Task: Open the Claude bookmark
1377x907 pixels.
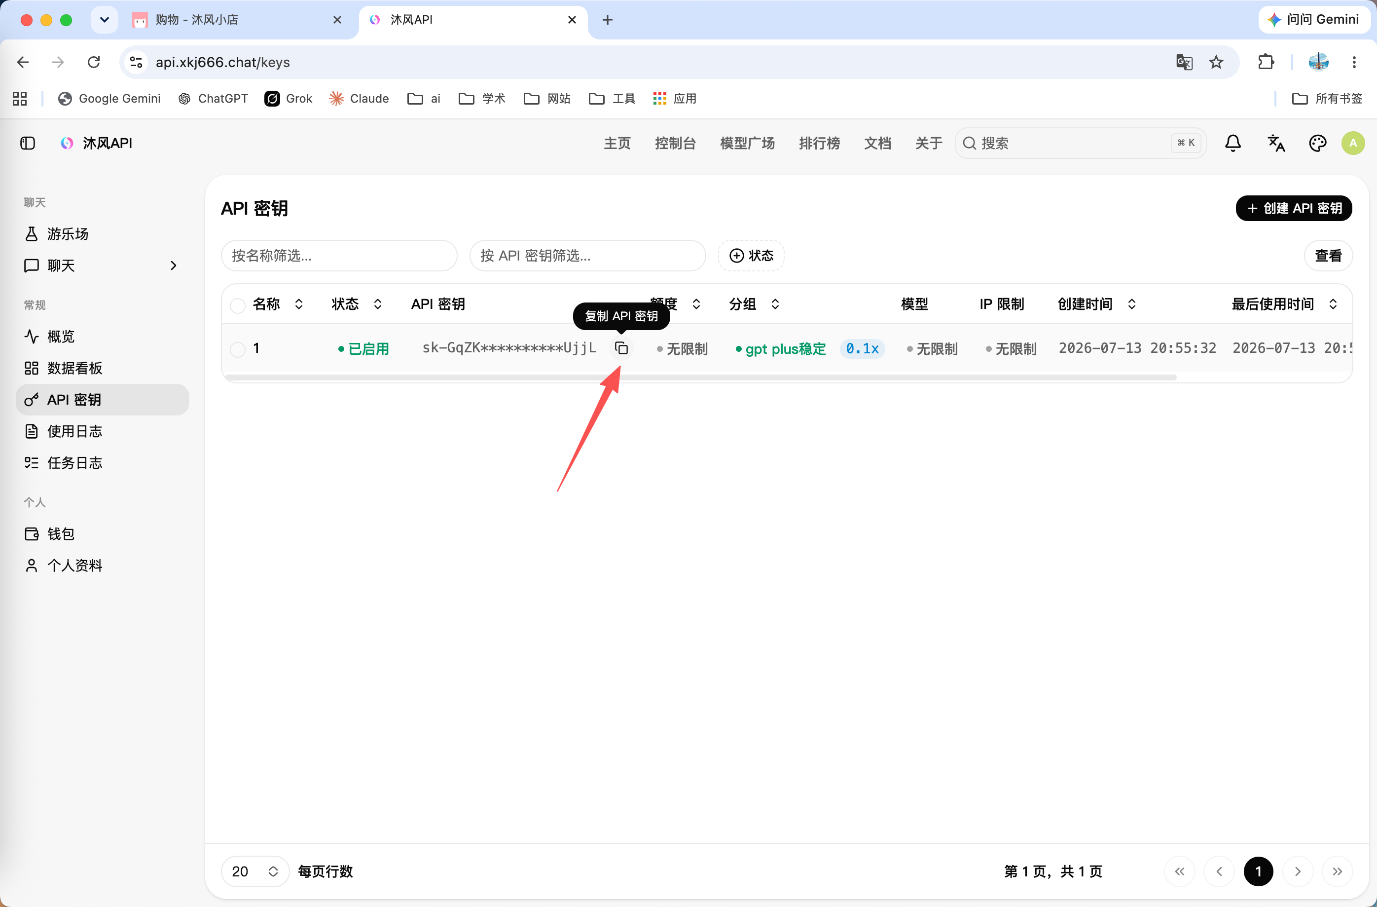Action: (x=359, y=98)
